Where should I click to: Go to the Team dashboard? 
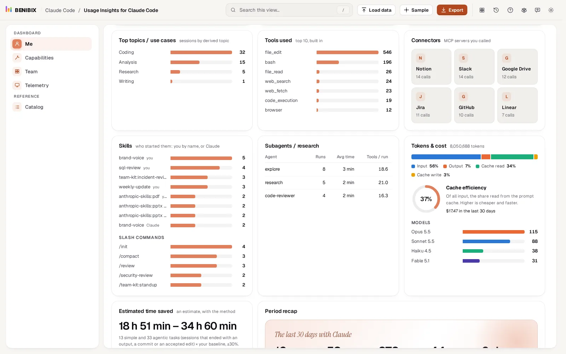click(x=51, y=72)
